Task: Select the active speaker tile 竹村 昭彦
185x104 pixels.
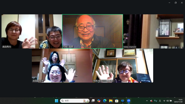Action: [92, 31]
